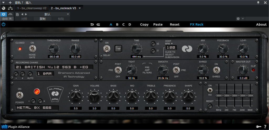Open the Metal BX 666 amp selector display
Screen dimensions: 269x130
pyautogui.click(x=37, y=108)
